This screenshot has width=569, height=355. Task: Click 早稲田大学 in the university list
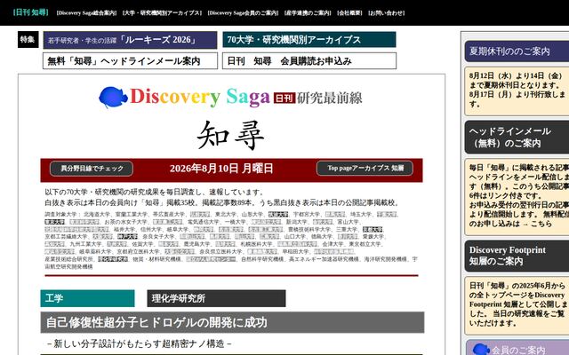(x=295, y=251)
